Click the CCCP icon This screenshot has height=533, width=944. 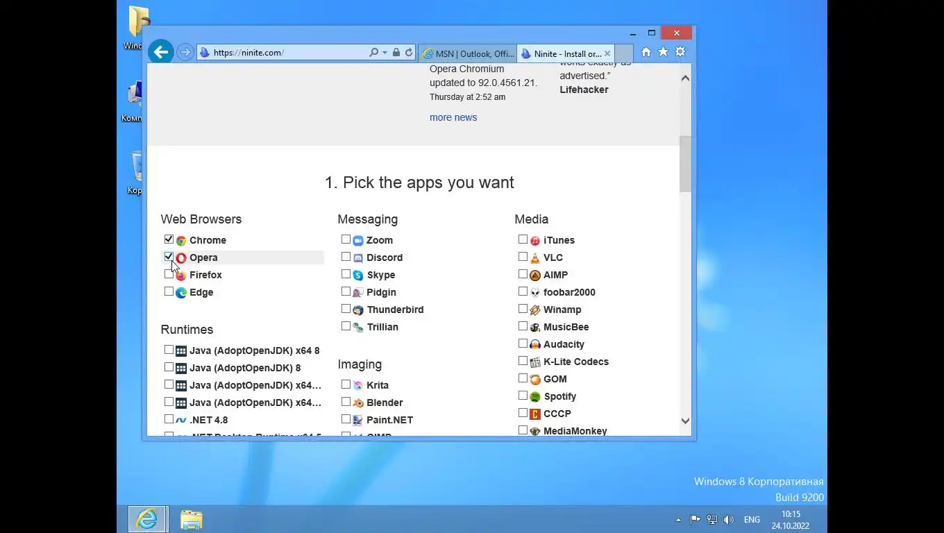tap(535, 414)
